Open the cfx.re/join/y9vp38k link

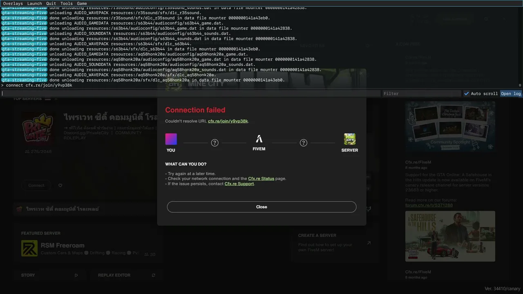pos(228,121)
